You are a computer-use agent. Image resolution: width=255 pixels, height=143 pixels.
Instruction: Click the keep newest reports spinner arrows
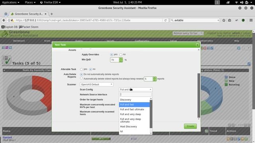pos(155,79)
